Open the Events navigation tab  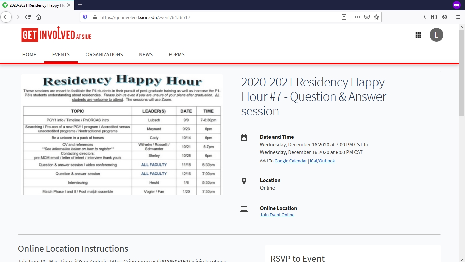tap(61, 55)
